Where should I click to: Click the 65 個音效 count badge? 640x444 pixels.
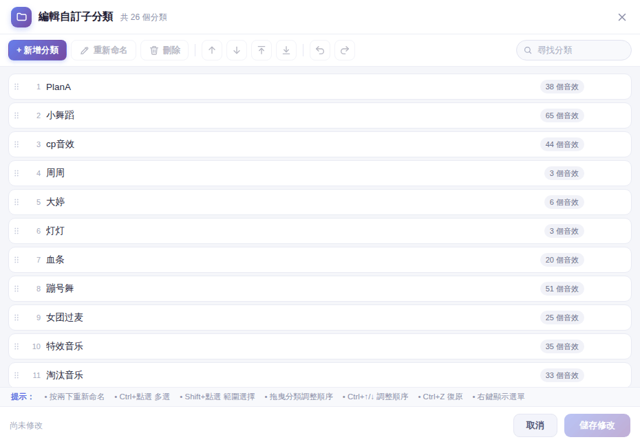(x=562, y=115)
